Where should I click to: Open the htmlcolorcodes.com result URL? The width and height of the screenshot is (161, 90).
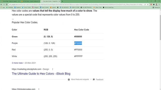[x=23, y=89]
